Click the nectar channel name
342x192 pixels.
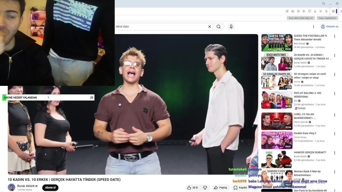tap(297, 82)
